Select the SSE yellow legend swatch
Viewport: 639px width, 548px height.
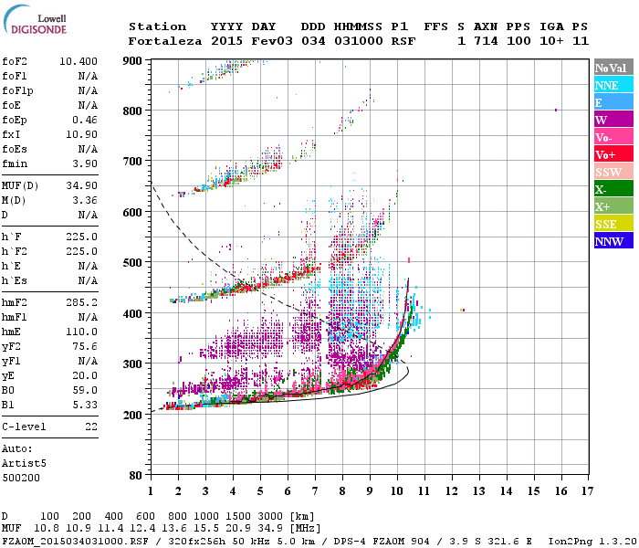(613, 224)
